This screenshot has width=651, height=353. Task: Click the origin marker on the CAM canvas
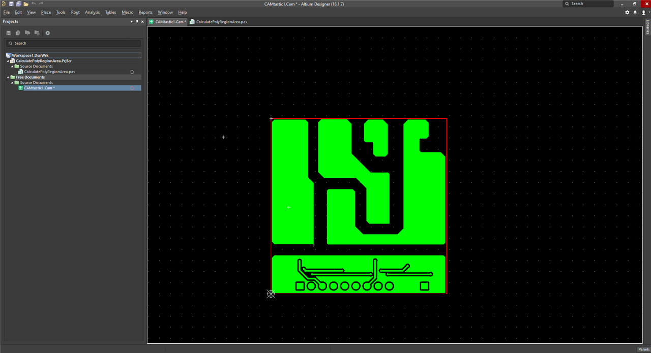pos(271,294)
